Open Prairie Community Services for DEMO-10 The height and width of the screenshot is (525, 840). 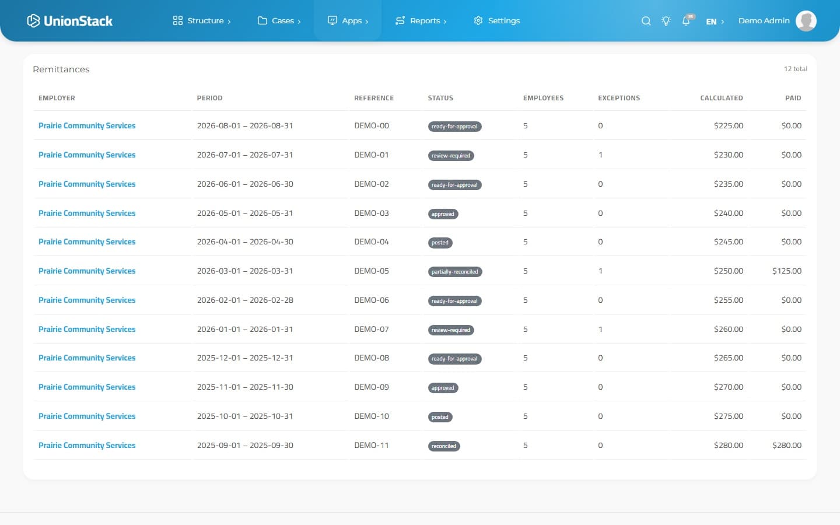[x=87, y=416]
